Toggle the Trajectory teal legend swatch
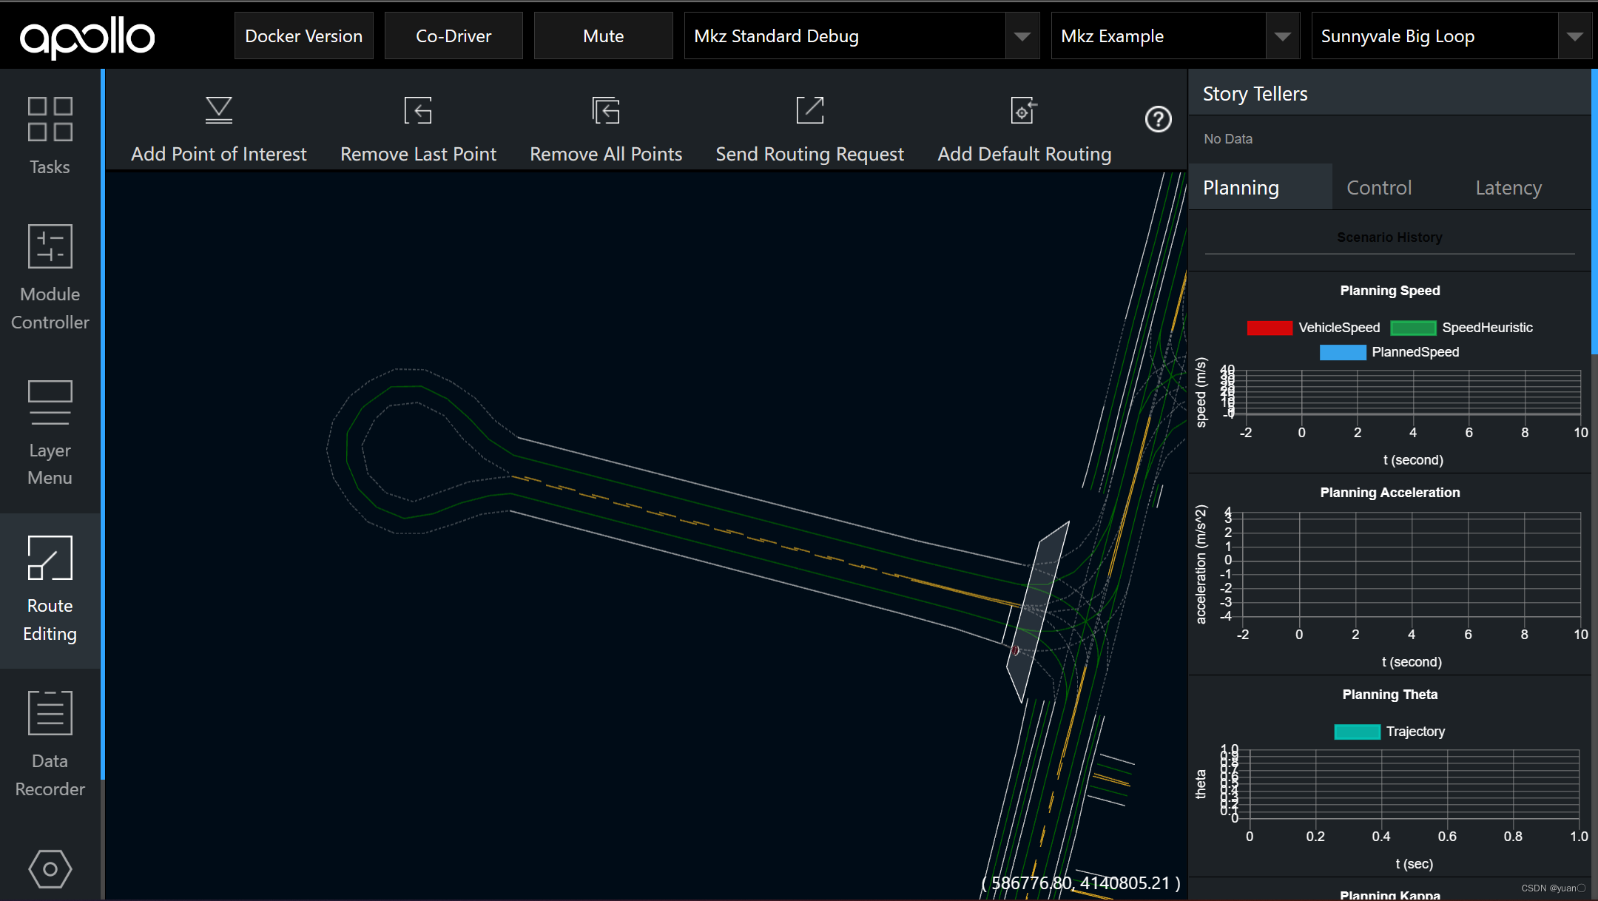 [x=1357, y=732]
